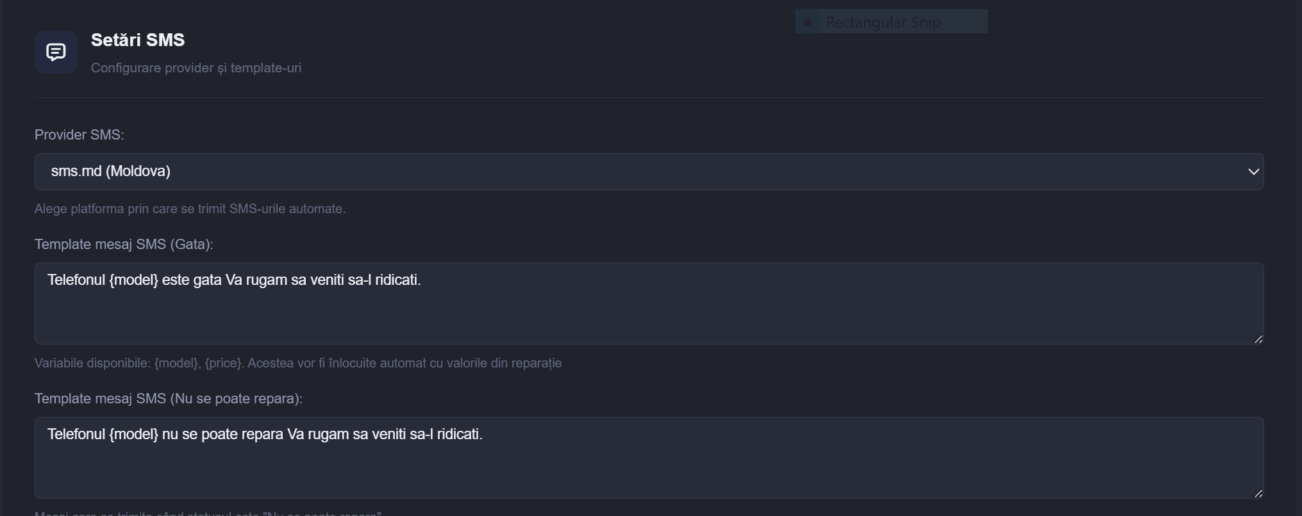The width and height of the screenshot is (1302, 516).
Task: Place cursor on {model} in Nu se poate repara template
Action: [133, 434]
